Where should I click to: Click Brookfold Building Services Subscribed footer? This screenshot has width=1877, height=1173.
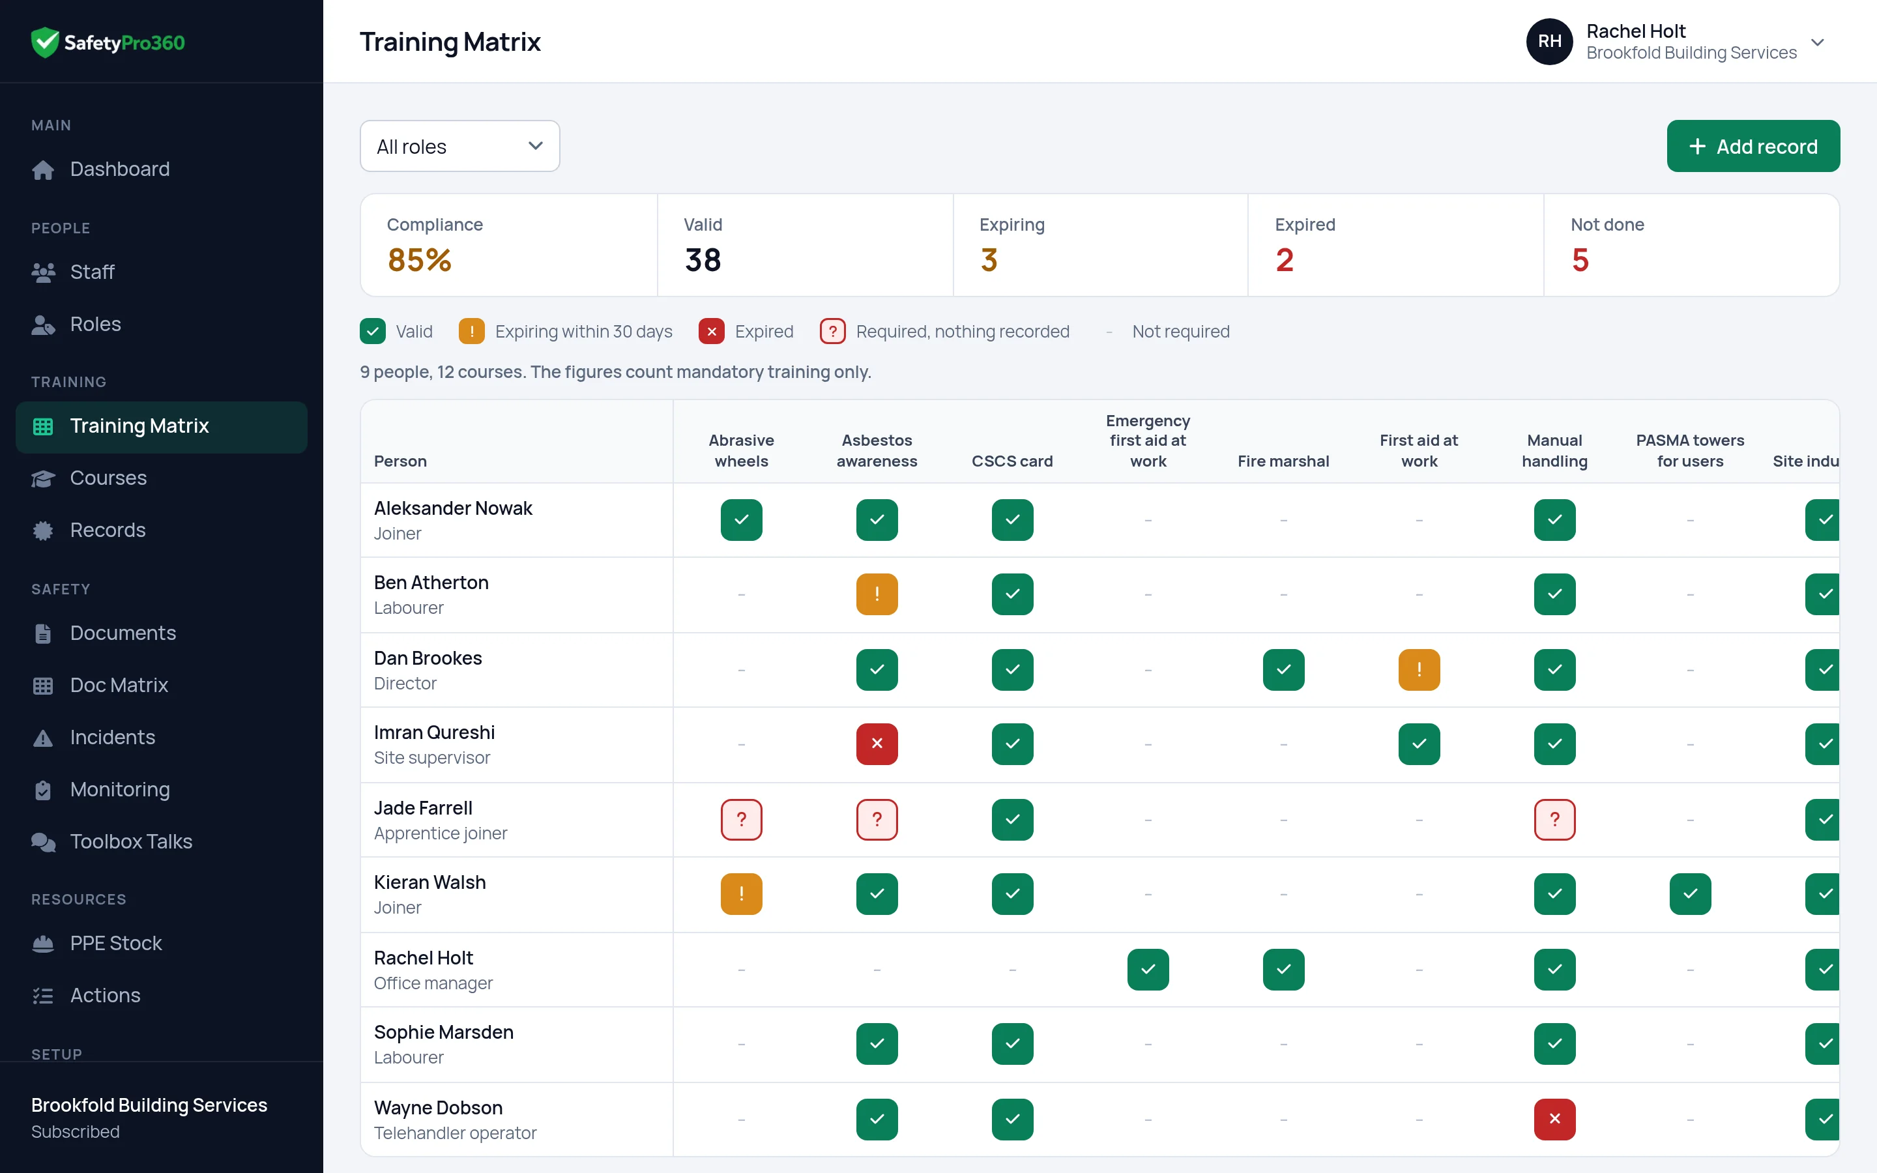[149, 1117]
